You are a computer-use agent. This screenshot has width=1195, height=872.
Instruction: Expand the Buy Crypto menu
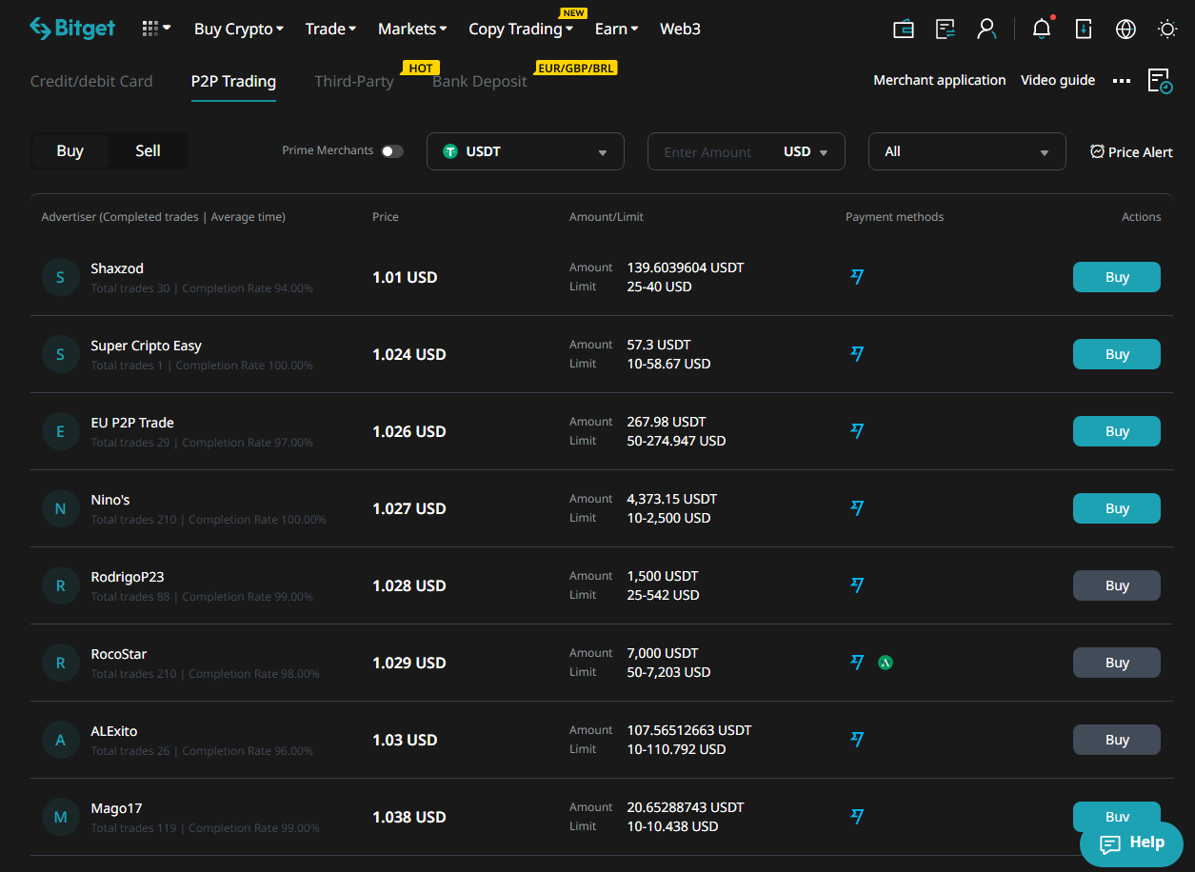[239, 29]
